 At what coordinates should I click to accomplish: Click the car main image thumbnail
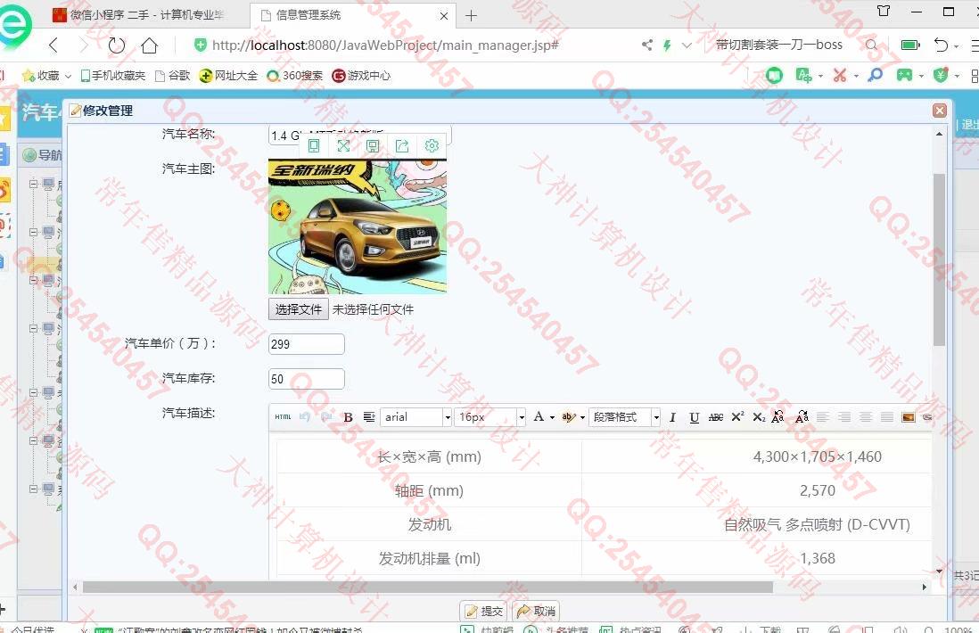(x=358, y=226)
